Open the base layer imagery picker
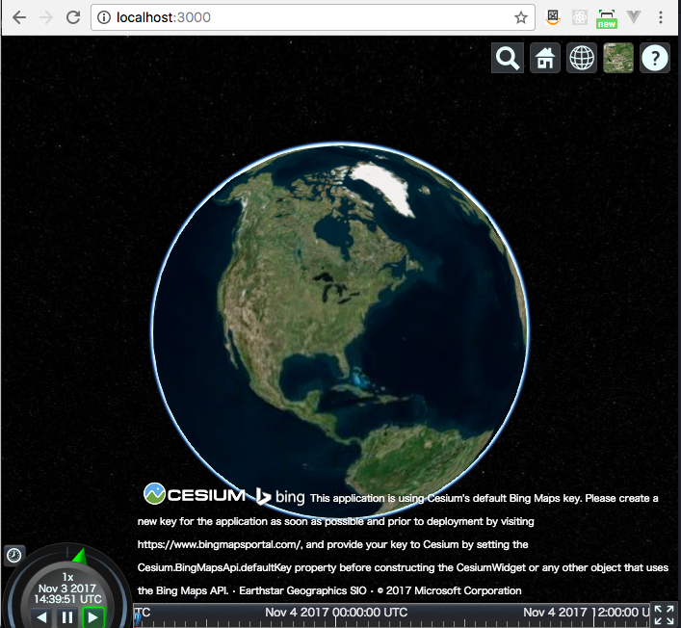The image size is (681, 628). (x=618, y=58)
